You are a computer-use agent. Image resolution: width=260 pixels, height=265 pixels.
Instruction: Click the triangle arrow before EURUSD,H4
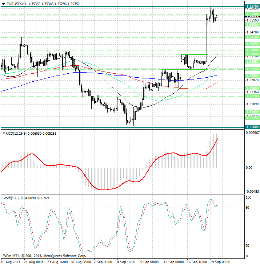[x=3, y=4]
